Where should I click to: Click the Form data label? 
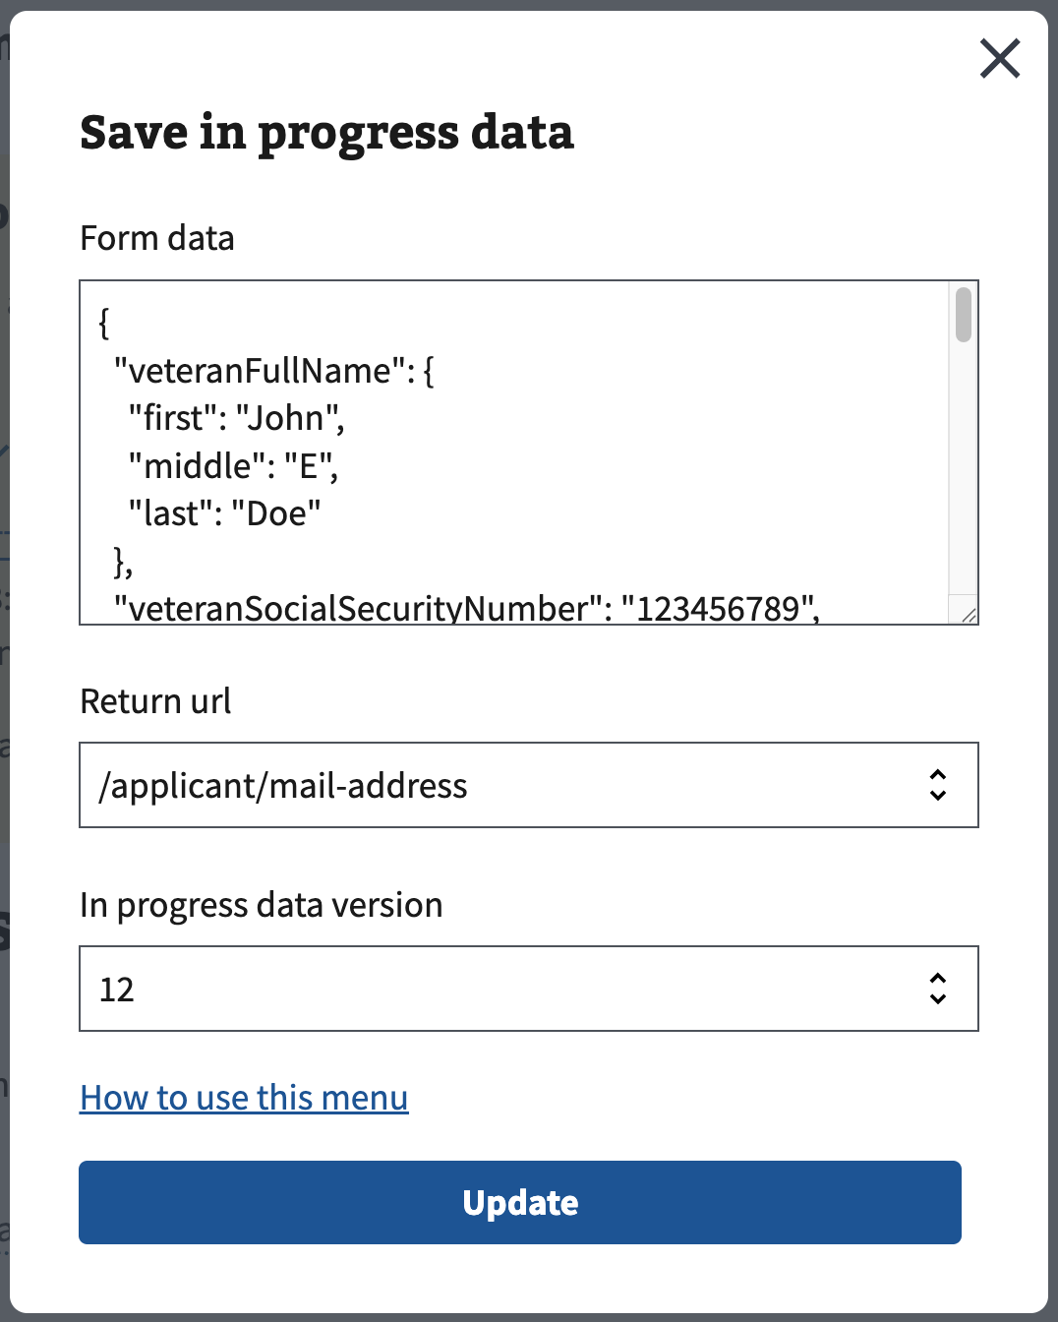pos(157,238)
